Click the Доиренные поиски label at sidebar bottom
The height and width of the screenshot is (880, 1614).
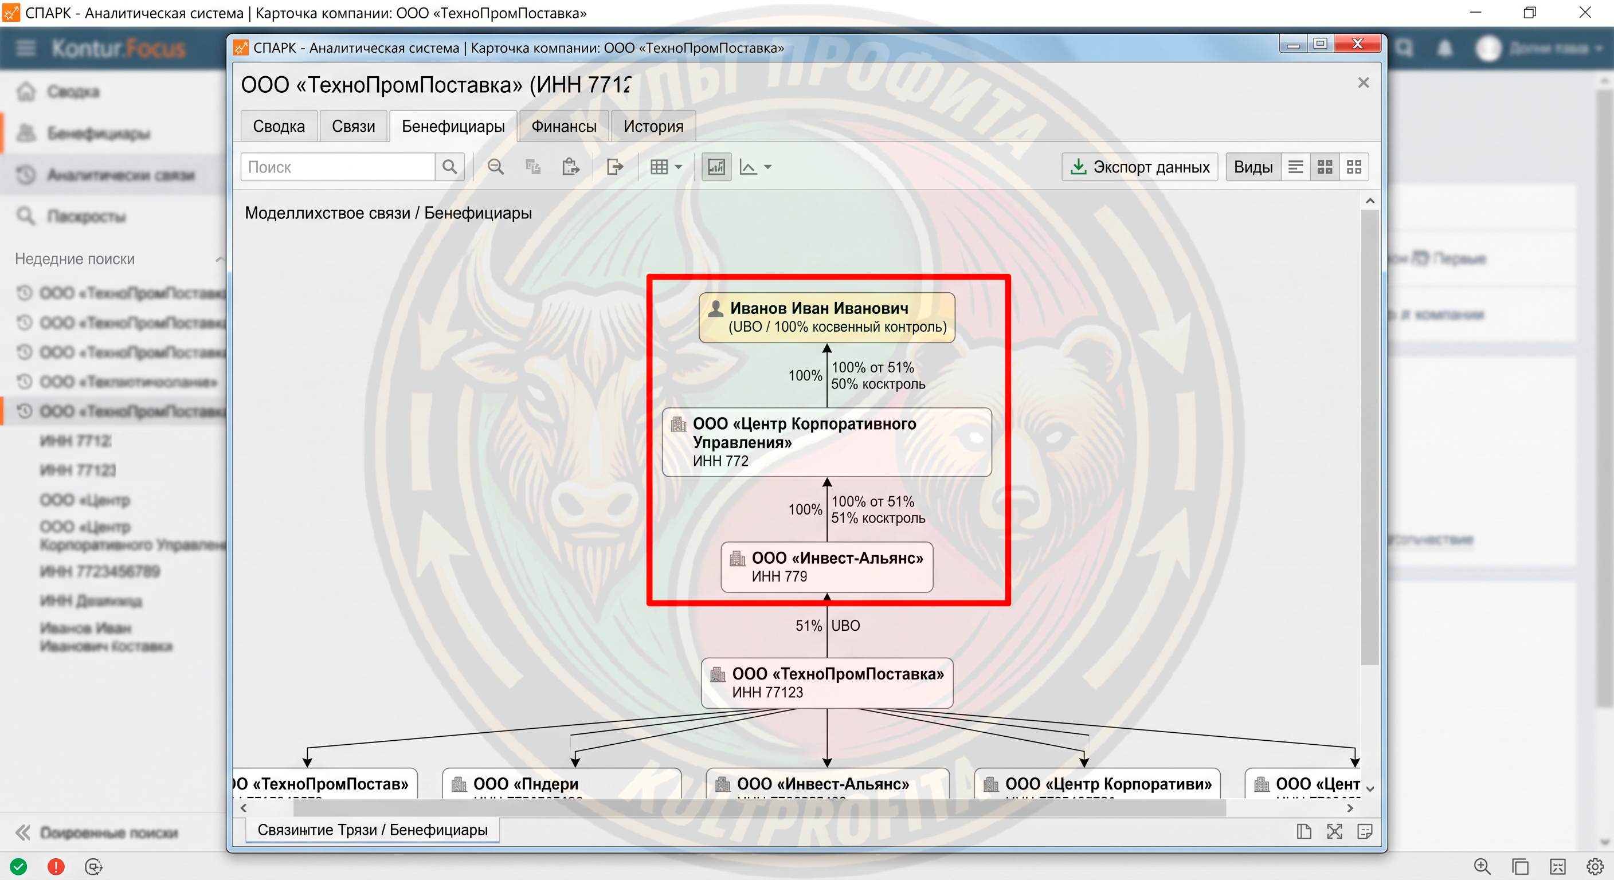109,832
